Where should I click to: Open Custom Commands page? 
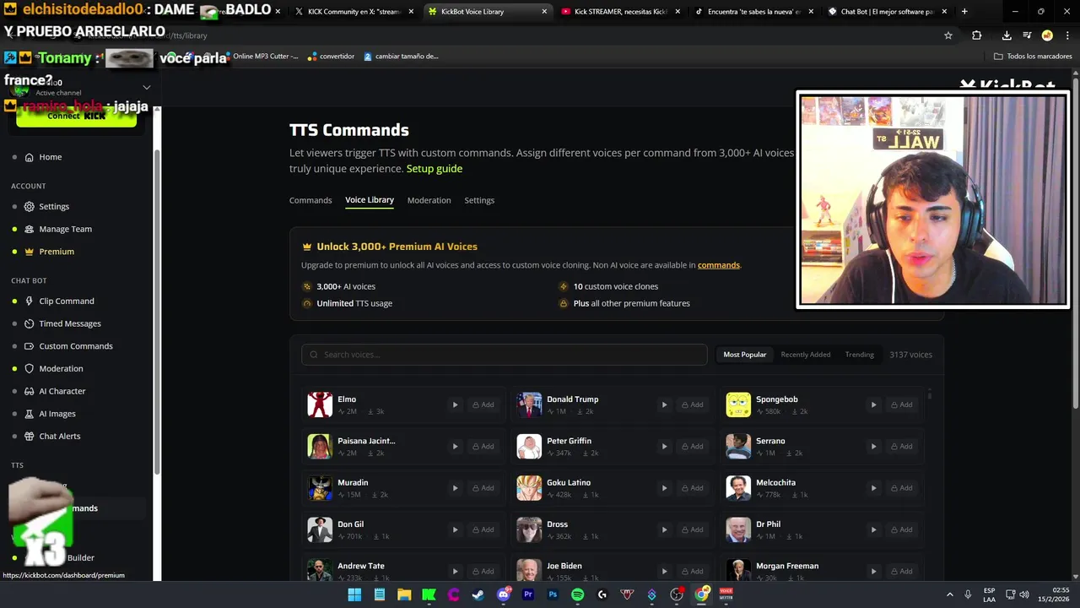(x=75, y=346)
